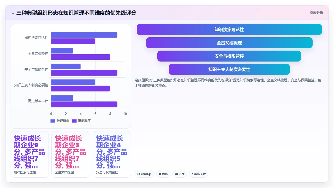Screen dimensions: 334x188
Task: Click the x-axis tick value 10
Action: tap(125, 114)
